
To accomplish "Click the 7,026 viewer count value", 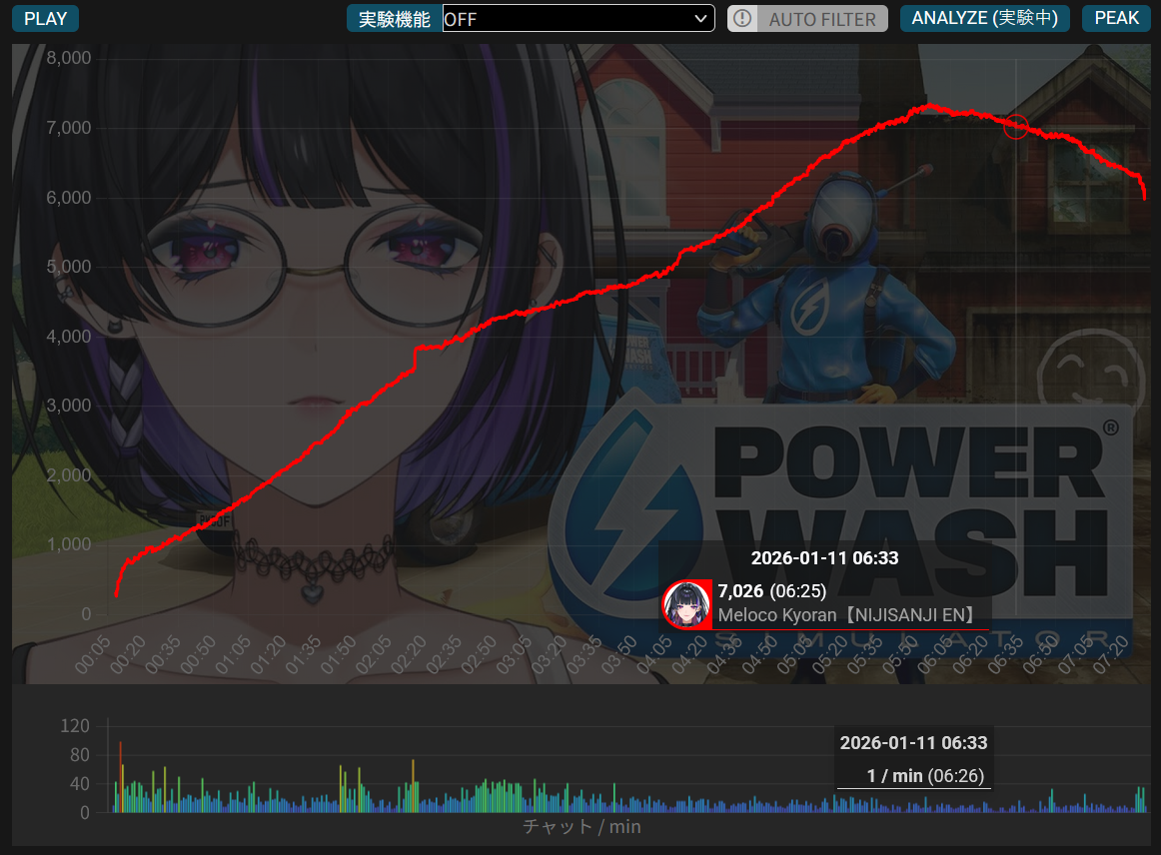I will tap(740, 590).
